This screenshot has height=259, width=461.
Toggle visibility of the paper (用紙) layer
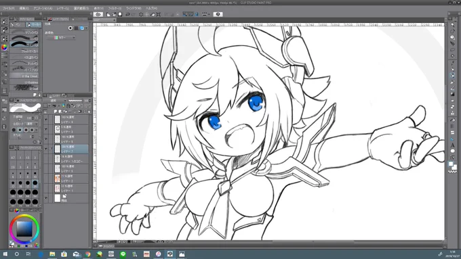coord(46,198)
